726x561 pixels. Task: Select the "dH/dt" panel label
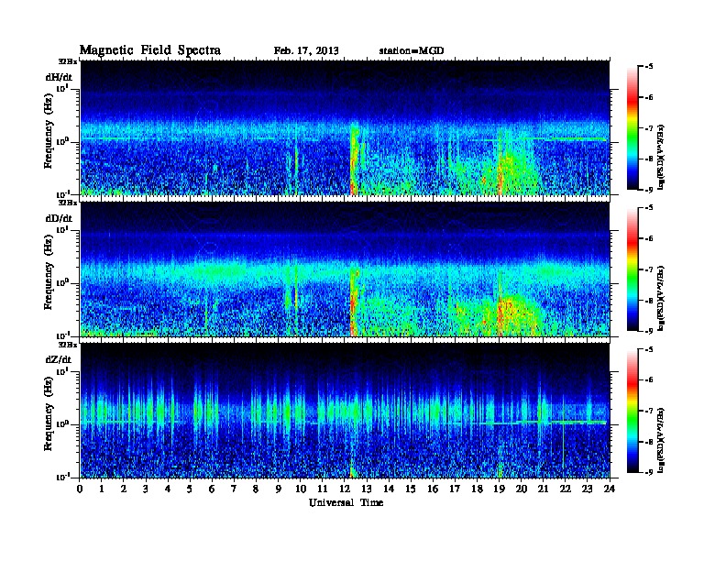tap(59, 77)
